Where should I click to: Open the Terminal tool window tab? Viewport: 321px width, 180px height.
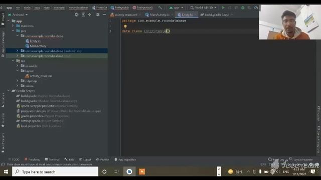pos(52,159)
